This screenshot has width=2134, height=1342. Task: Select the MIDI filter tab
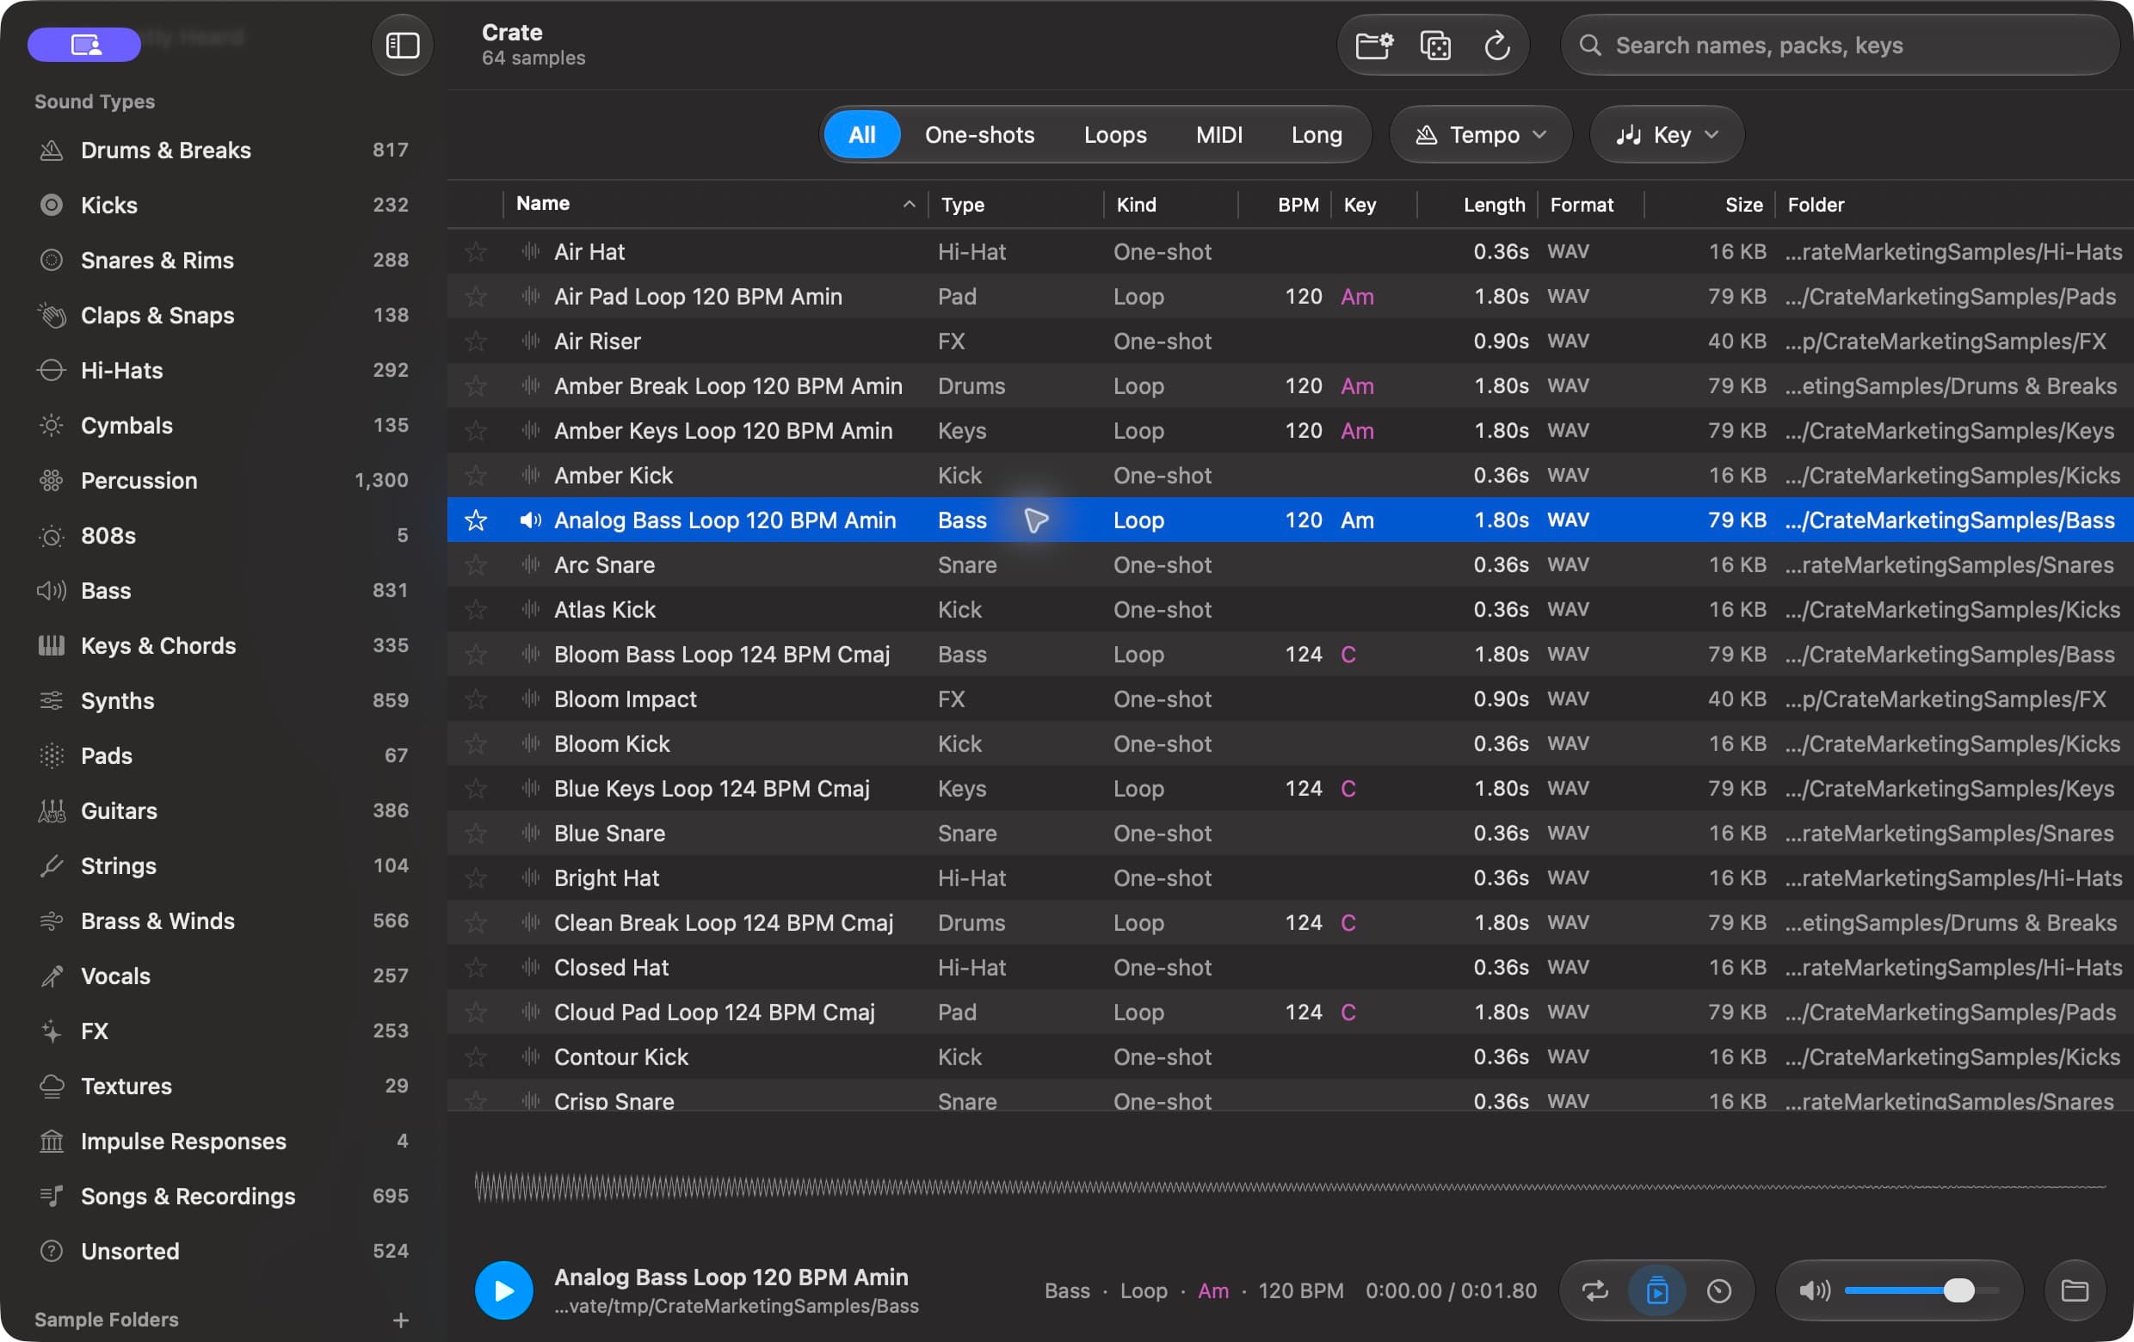[x=1218, y=135]
